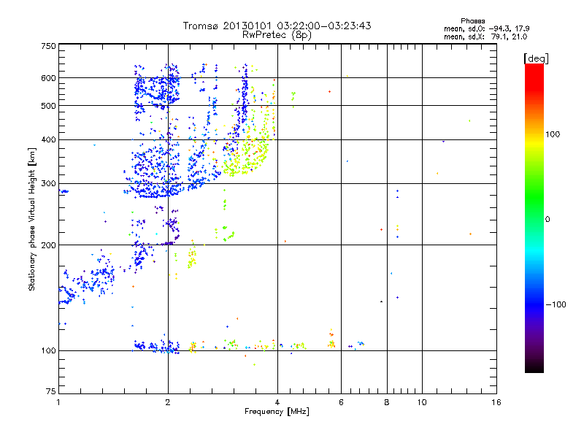Click the x-axis tick value '16'
This screenshot has width=584, height=438.
[496, 402]
